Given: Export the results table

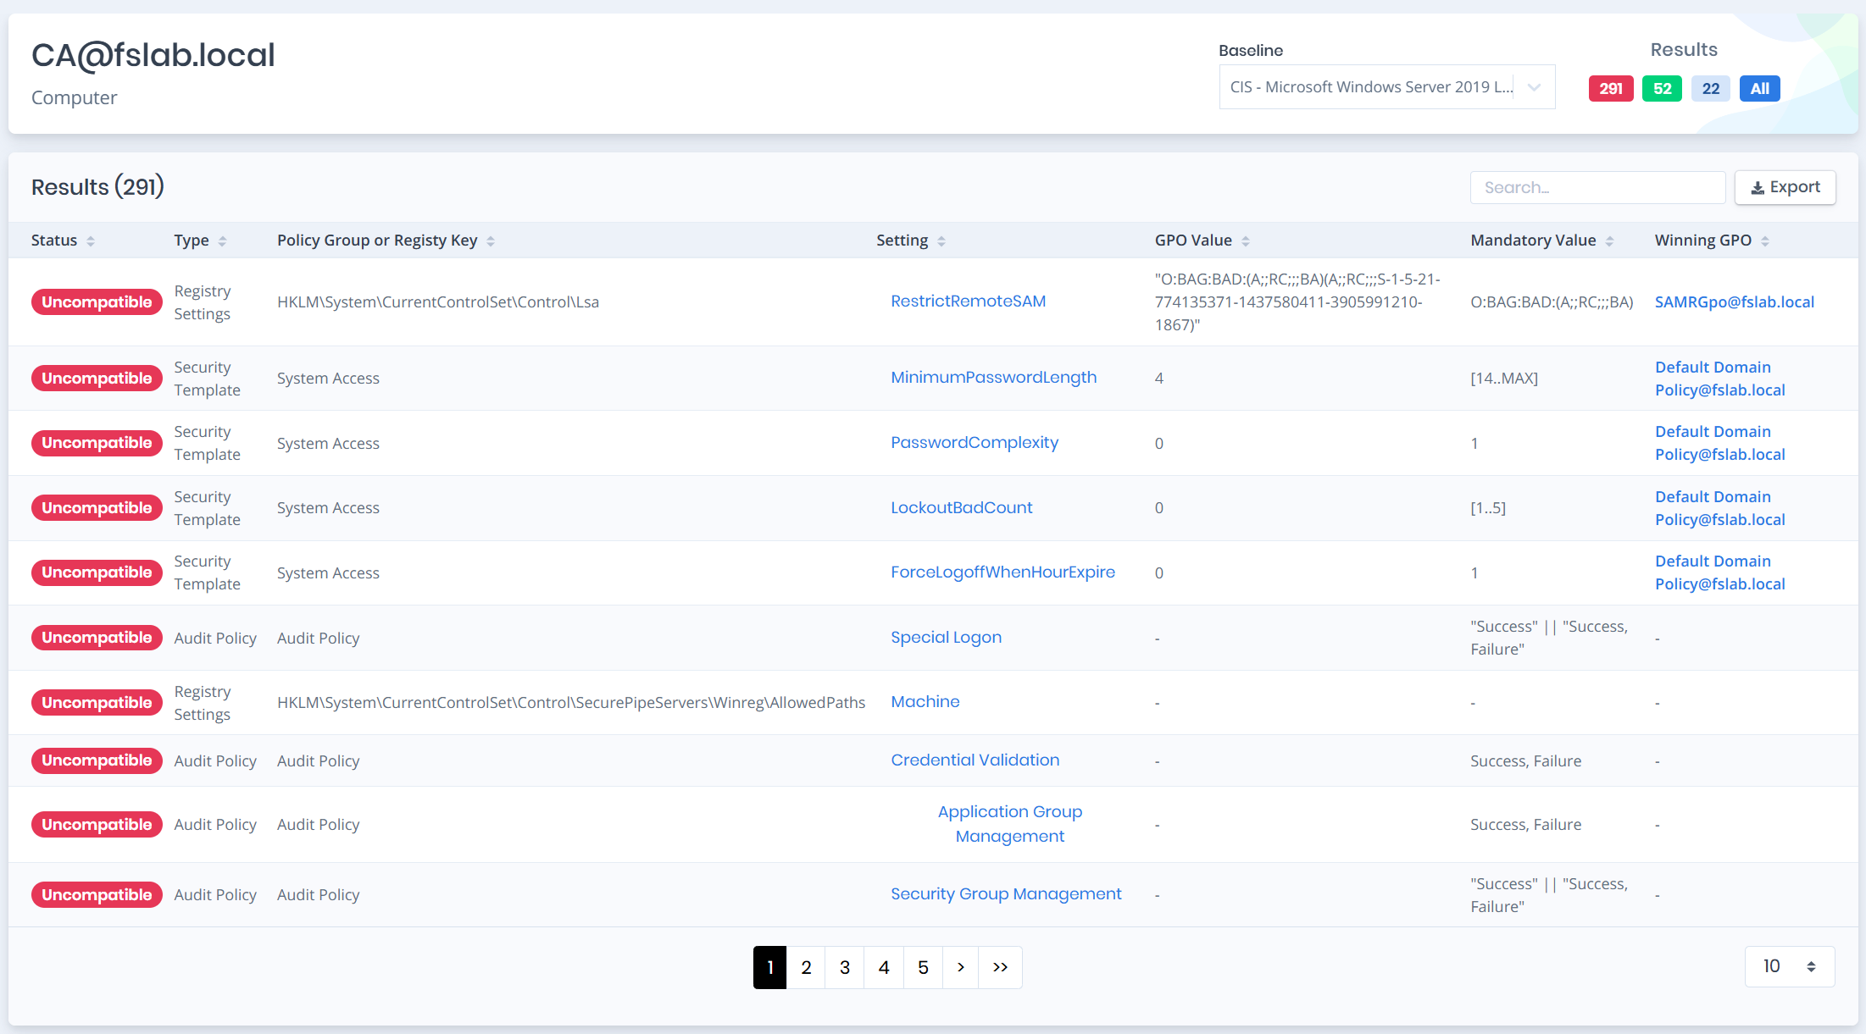Looking at the screenshot, I should point(1785,187).
